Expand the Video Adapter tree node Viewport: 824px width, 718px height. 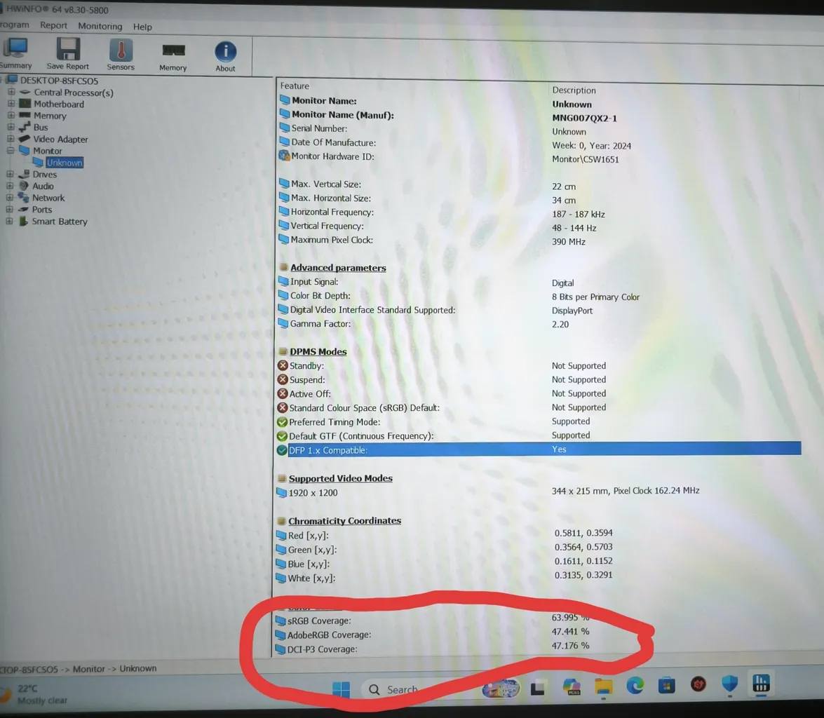point(11,139)
